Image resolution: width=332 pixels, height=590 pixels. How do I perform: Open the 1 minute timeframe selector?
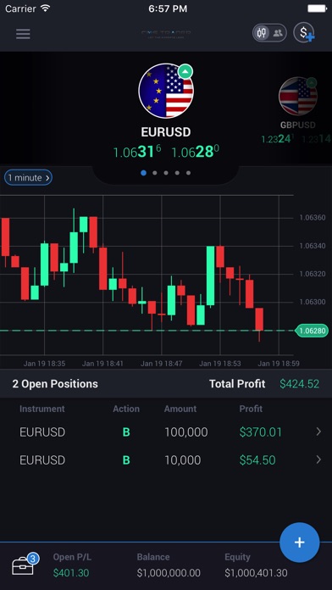pyautogui.click(x=28, y=178)
